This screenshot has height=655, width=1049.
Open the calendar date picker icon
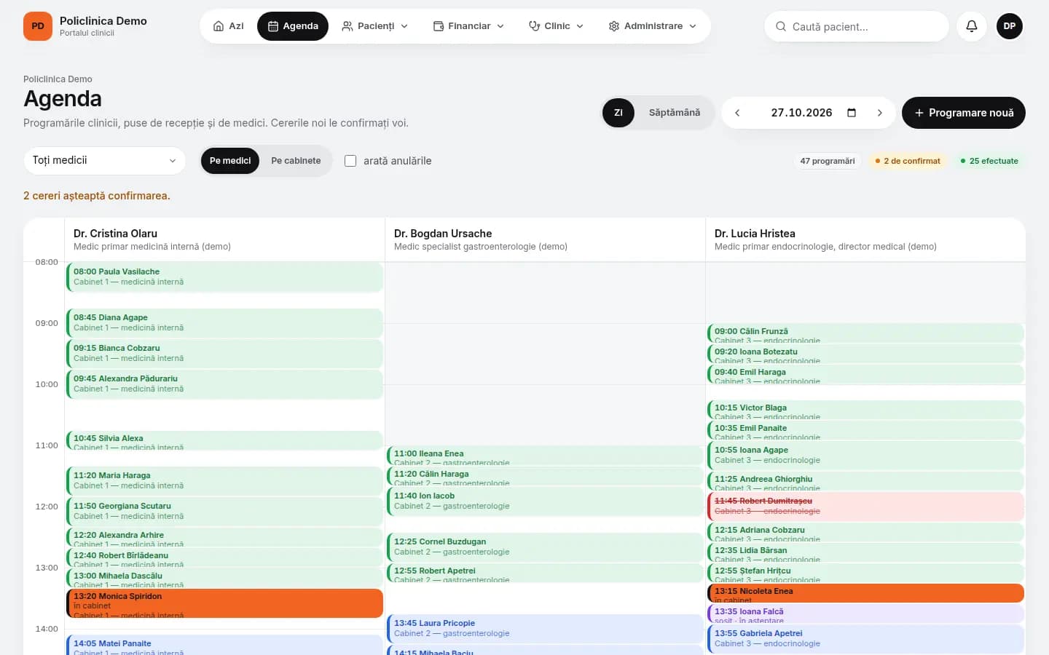click(x=852, y=113)
